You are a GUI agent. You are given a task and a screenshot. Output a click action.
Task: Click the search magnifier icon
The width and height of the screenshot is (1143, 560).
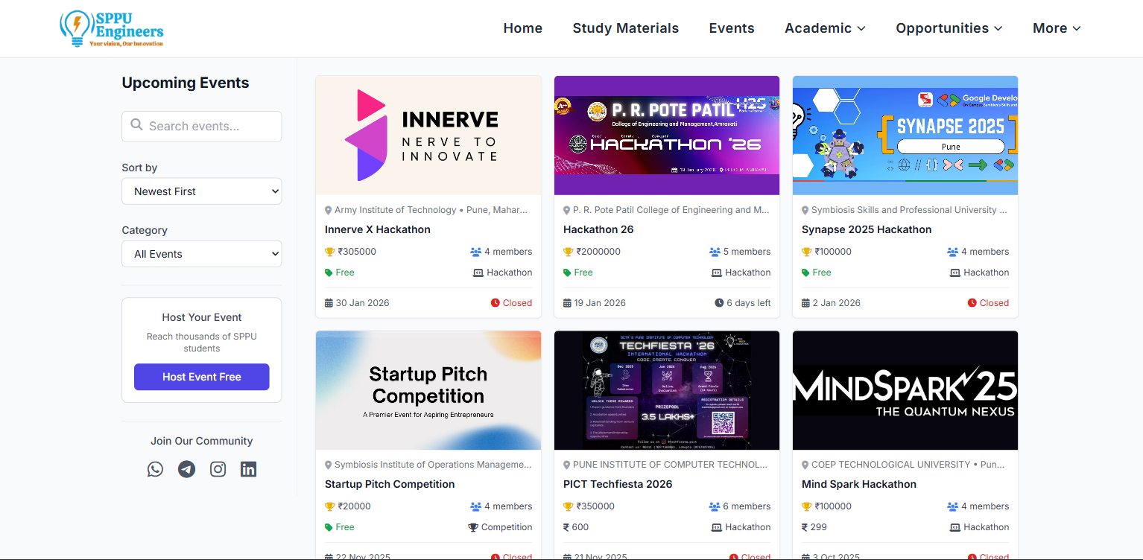click(136, 125)
